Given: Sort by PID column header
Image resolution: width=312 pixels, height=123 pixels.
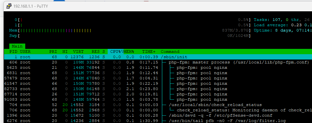Looking at the screenshot, I should tap(14, 52).
